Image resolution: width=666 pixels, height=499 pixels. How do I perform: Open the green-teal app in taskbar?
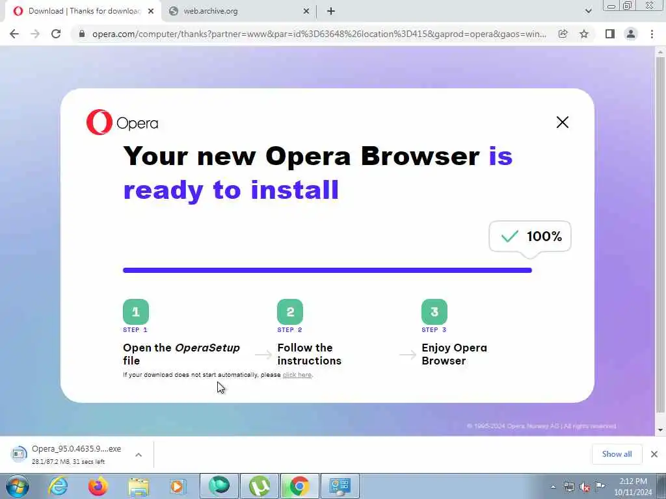click(x=219, y=486)
